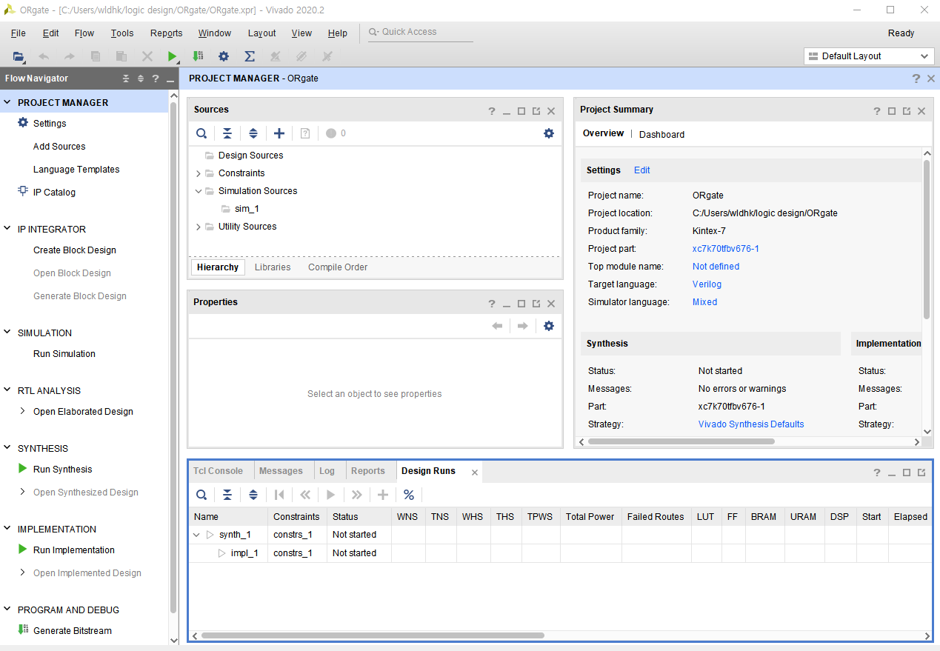This screenshot has height=651, width=940.
Task: Click the delete X toolbar icon
Action: pyautogui.click(x=147, y=56)
